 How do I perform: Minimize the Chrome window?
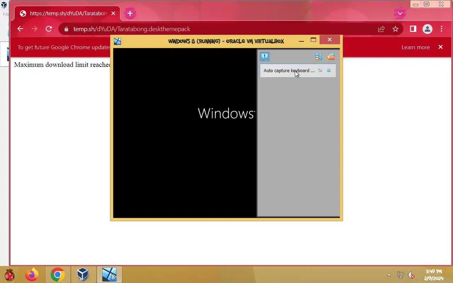tap(416, 4)
